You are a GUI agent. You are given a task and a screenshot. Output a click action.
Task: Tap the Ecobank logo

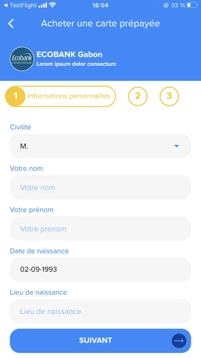click(x=22, y=59)
